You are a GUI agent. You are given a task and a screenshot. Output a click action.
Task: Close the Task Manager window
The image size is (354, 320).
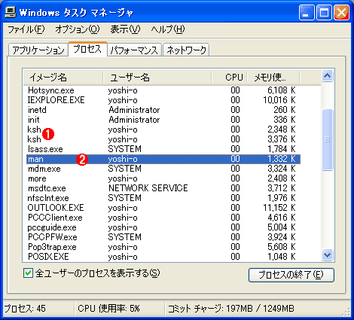coord(341,13)
